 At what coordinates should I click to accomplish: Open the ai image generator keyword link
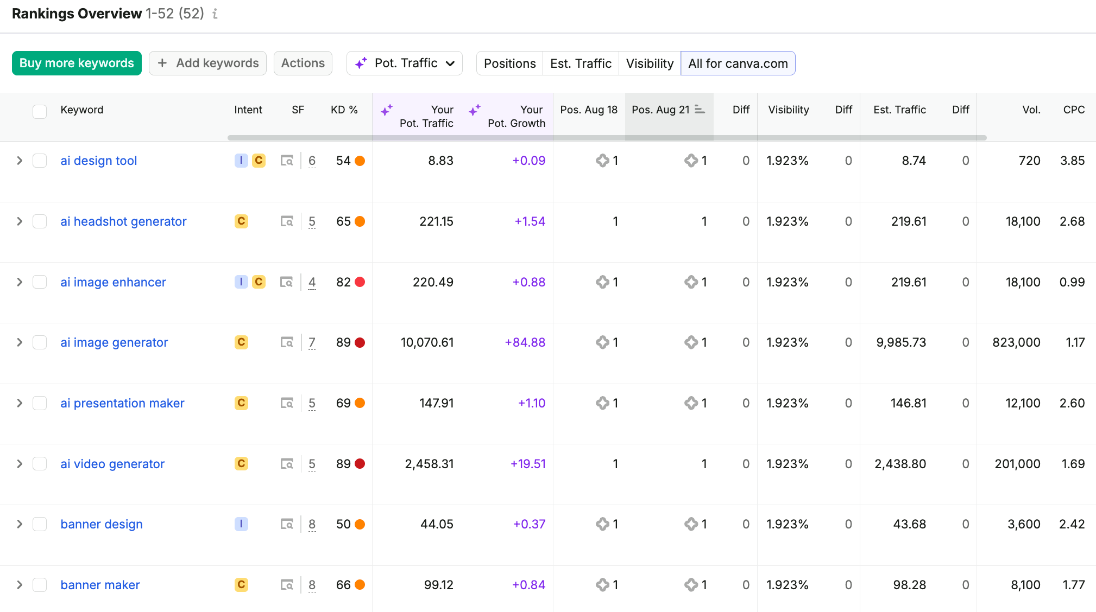(x=114, y=342)
